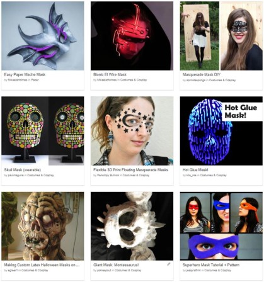This screenshot has width=264, height=282.
Task: Open the Paper category link
Action: tap(35, 80)
